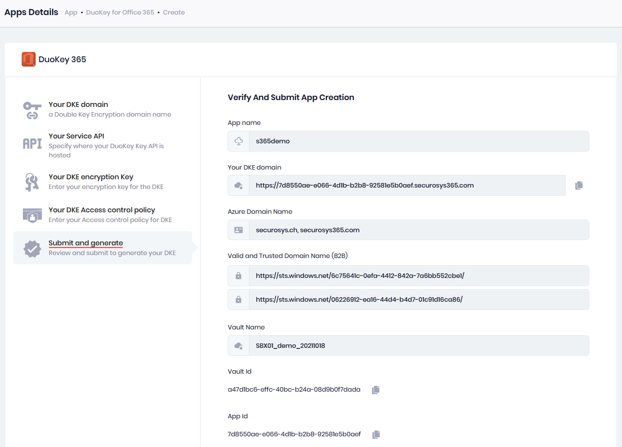Click the Vault Name label
Screen dimensions: 622x447
(x=246, y=327)
